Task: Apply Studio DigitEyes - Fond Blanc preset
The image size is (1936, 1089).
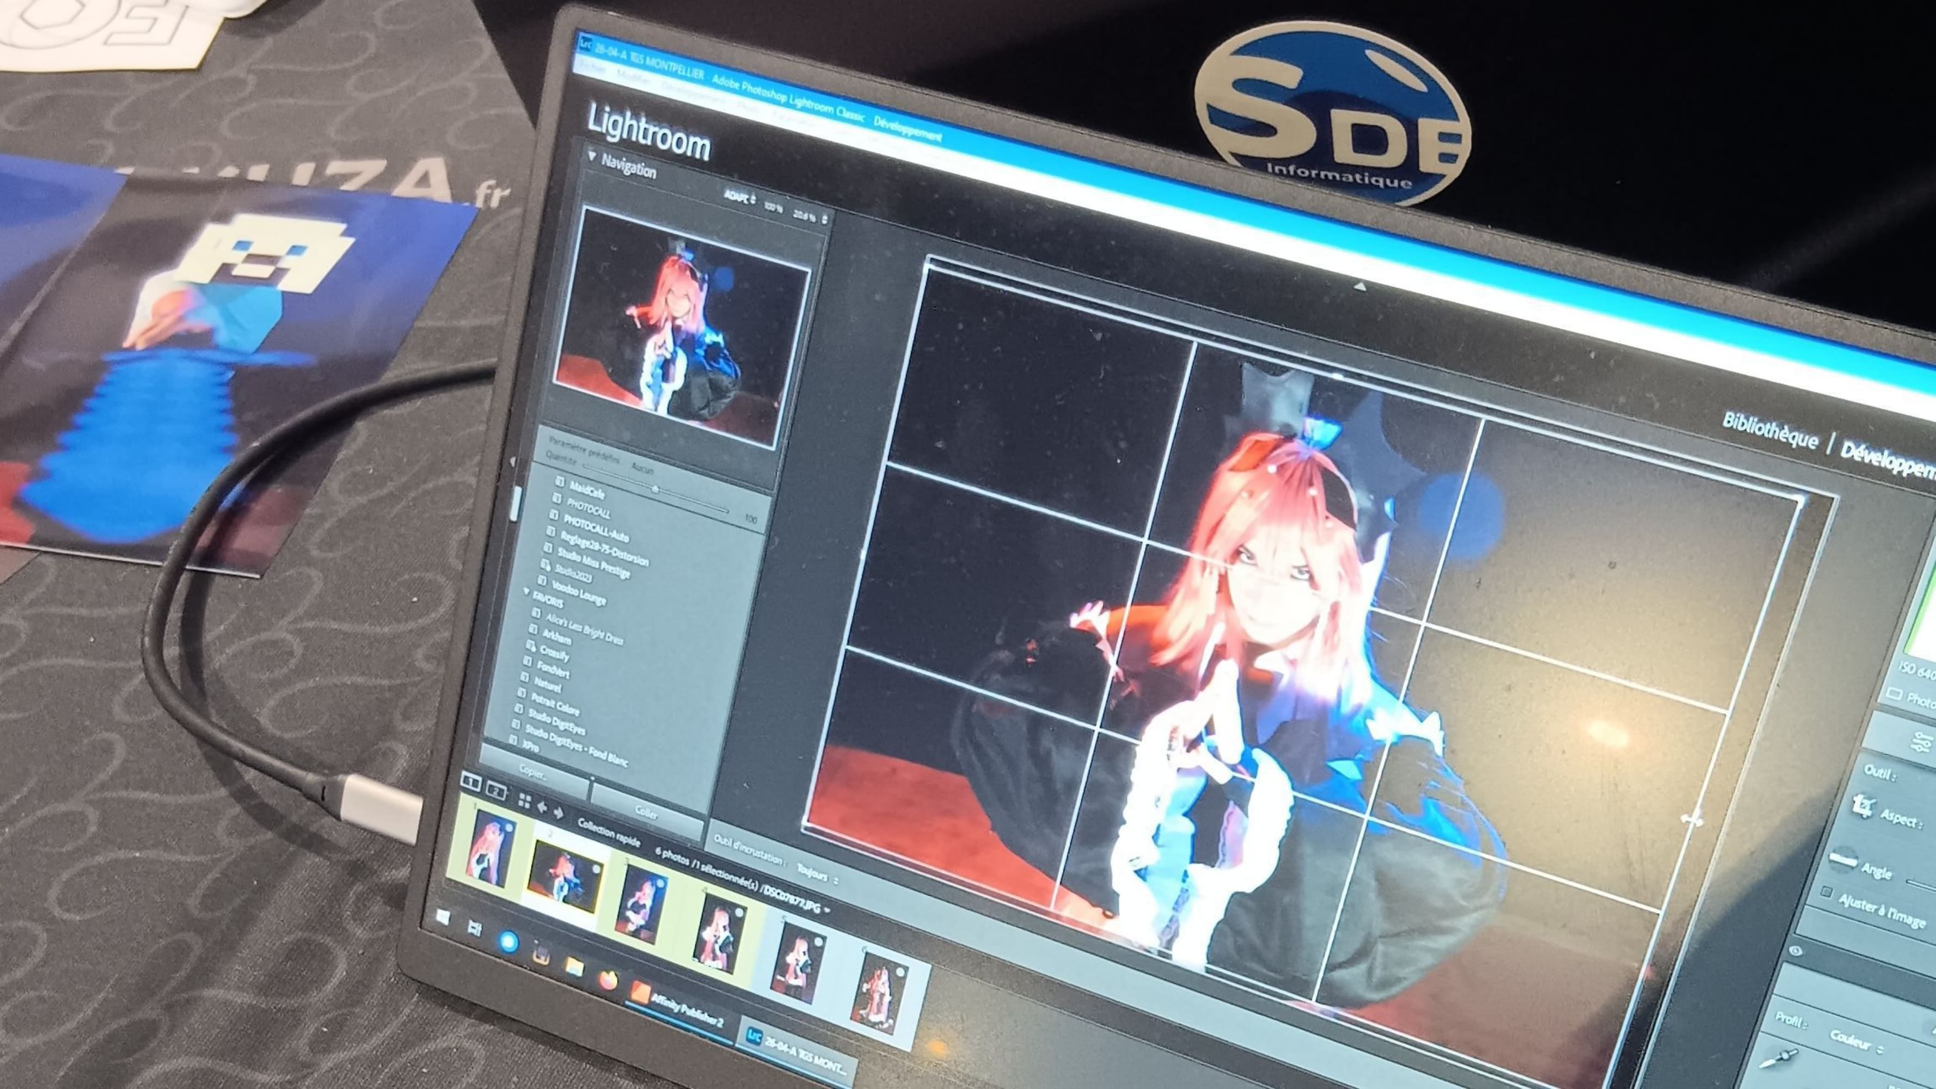Action: [575, 745]
